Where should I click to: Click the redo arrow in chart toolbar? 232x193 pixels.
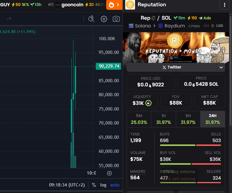[9, 19]
